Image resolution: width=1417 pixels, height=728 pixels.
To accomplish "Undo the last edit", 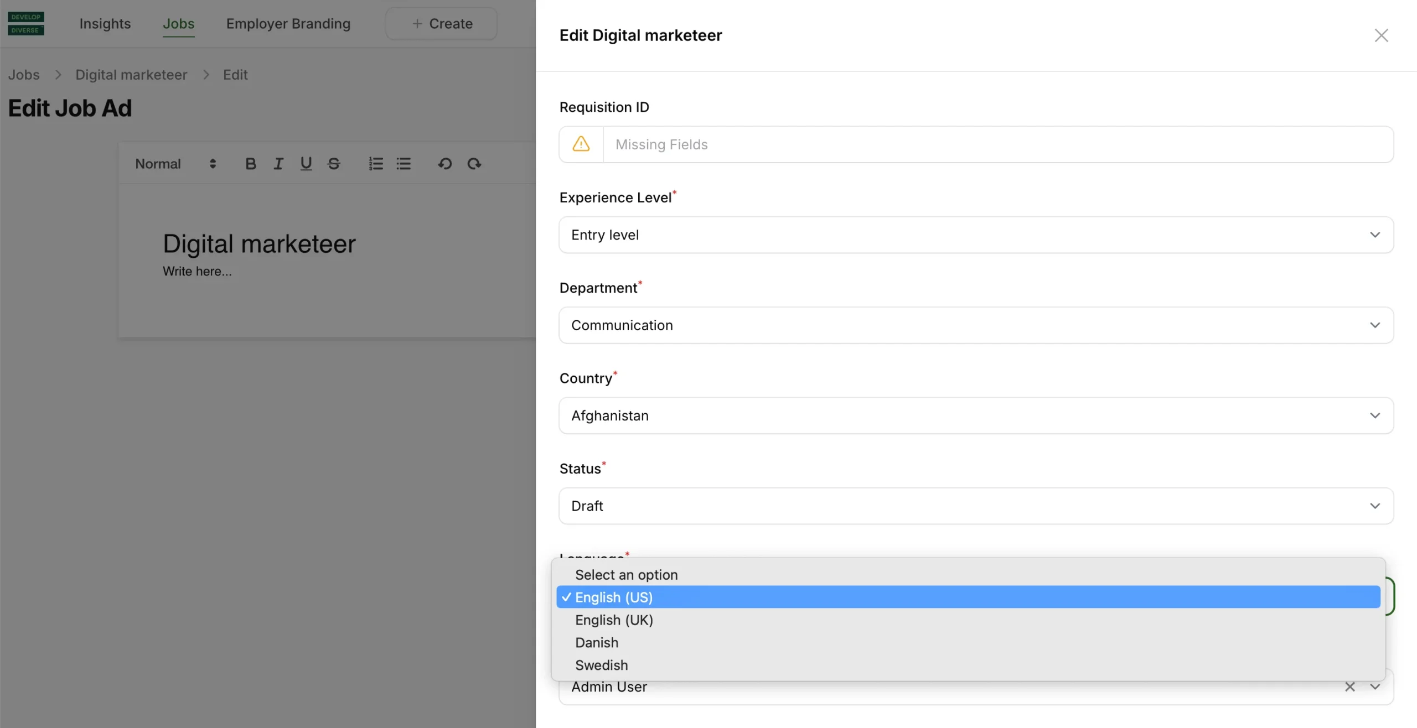I will coord(445,164).
